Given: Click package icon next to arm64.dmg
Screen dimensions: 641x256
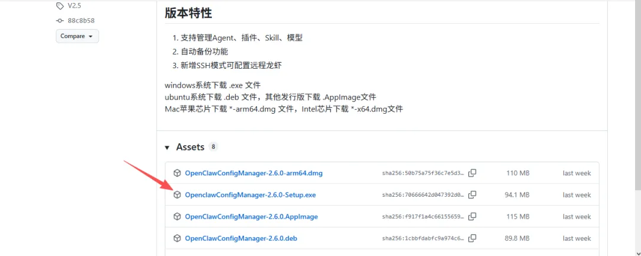Looking at the screenshot, I should (x=177, y=173).
